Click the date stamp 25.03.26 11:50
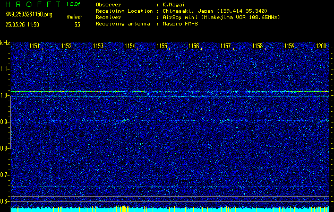334x212 pixels. (x=22, y=25)
